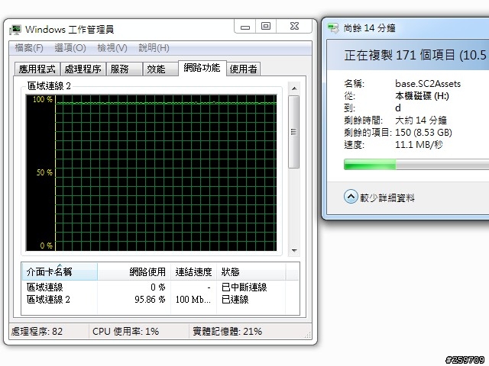The height and width of the screenshot is (366, 489).
Task: Click 實體記憶體: 21% in the status bar
Action: 227,332
